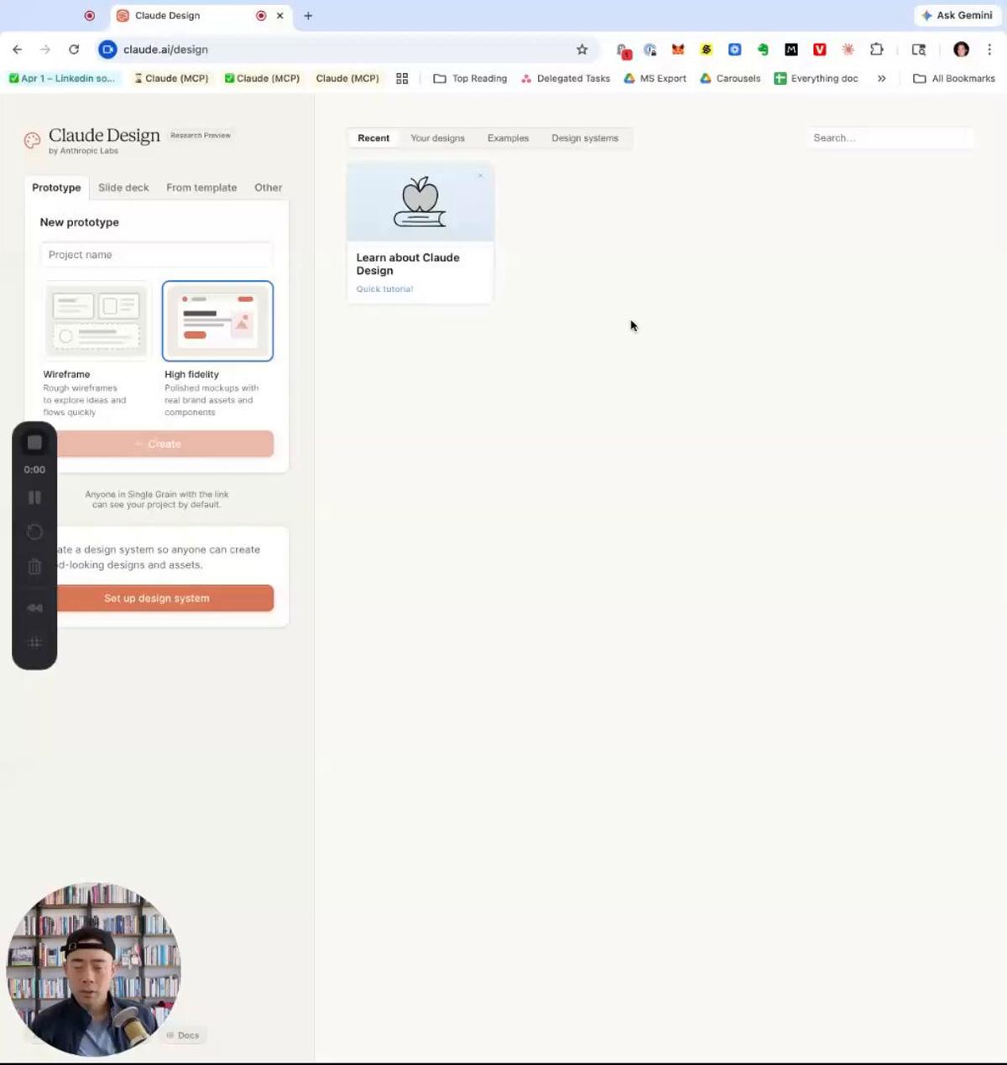
Task: Click the Claude Design palette logo
Action: (32, 141)
